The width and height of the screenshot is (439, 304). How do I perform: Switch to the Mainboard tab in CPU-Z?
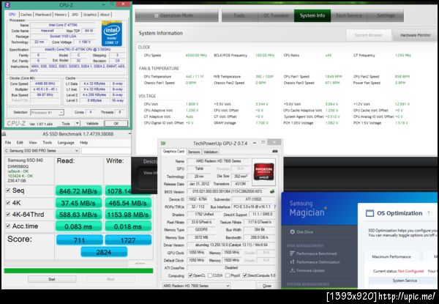[x=43, y=15]
